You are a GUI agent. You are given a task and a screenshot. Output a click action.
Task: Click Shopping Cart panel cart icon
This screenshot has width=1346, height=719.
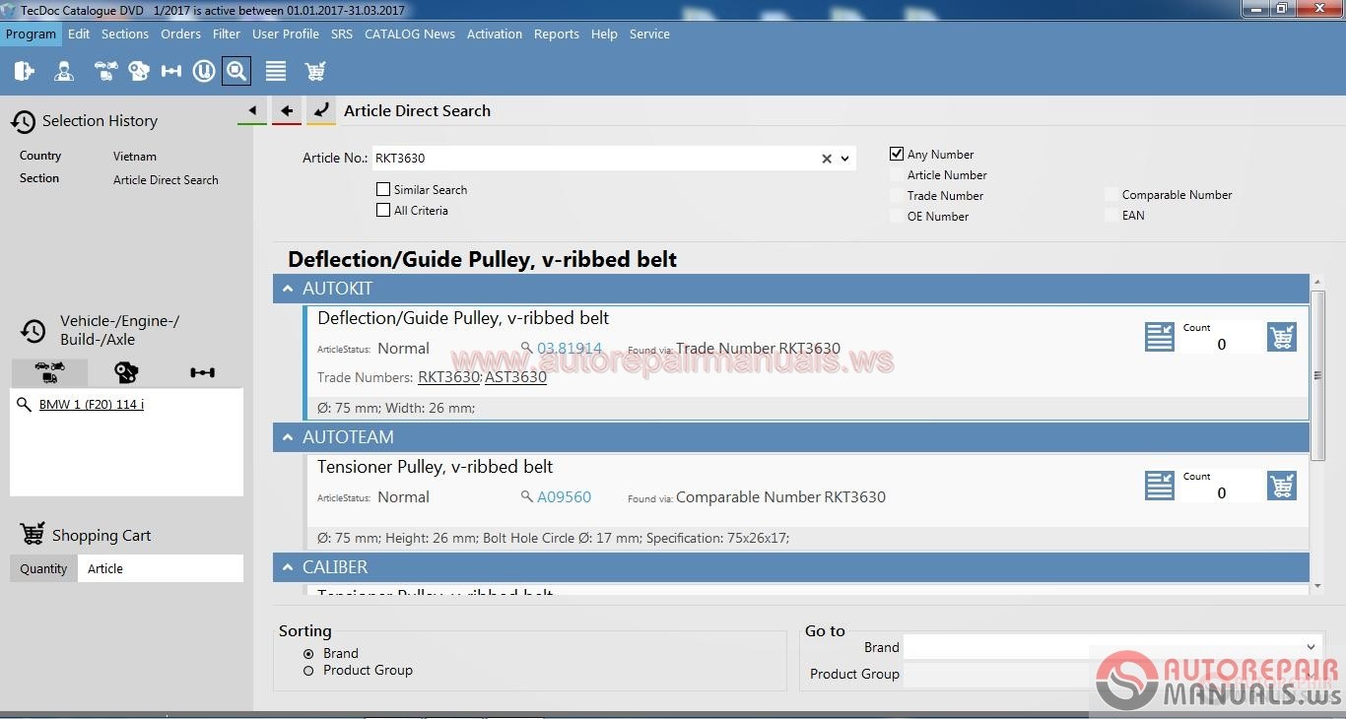pyautogui.click(x=33, y=534)
